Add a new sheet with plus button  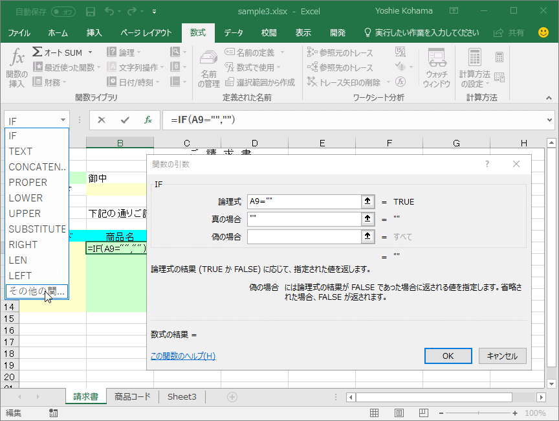coord(232,397)
